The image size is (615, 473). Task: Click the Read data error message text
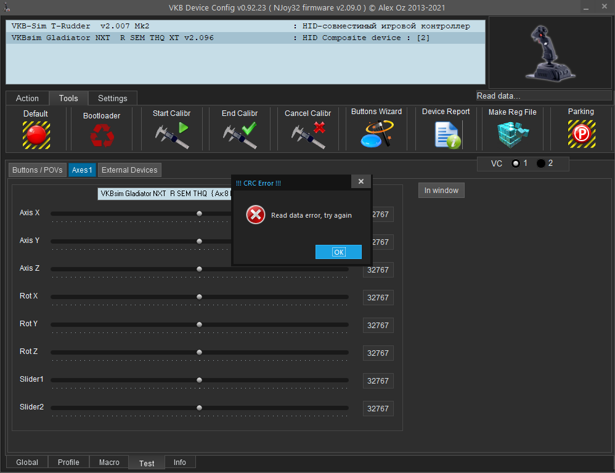[311, 215]
